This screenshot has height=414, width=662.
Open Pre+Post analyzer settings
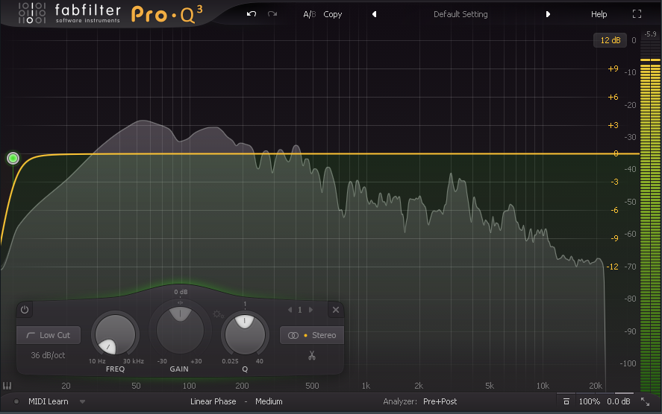point(440,401)
